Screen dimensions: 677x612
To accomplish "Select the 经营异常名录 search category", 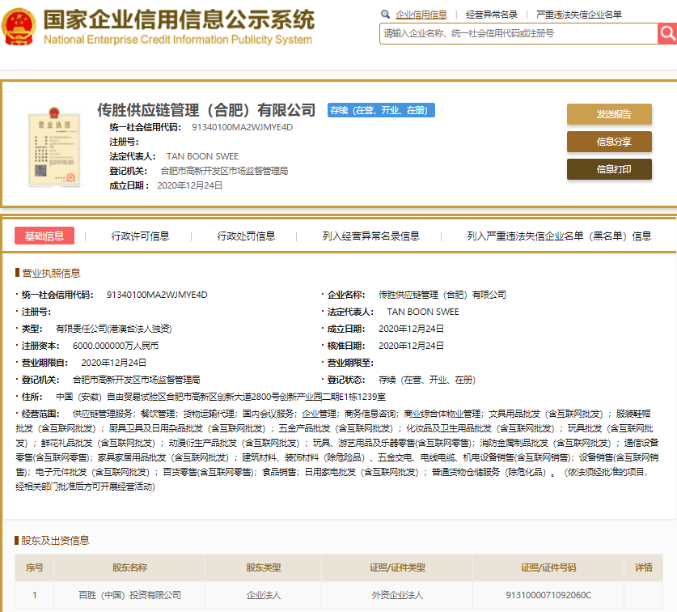I will (x=491, y=15).
